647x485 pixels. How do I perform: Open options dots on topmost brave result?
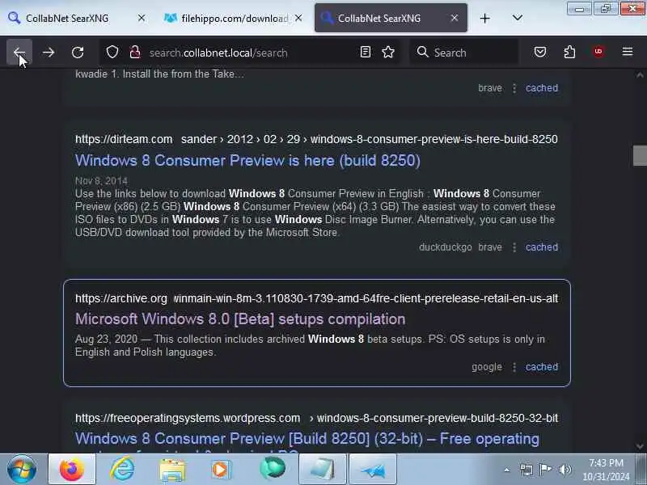514,88
